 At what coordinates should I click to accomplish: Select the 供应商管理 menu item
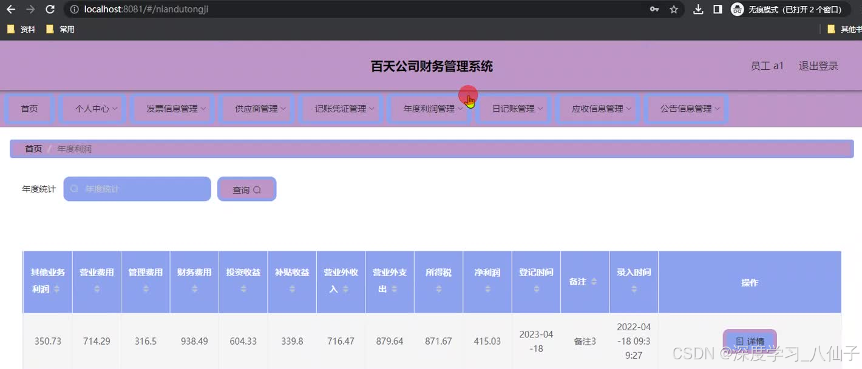coord(256,108)
